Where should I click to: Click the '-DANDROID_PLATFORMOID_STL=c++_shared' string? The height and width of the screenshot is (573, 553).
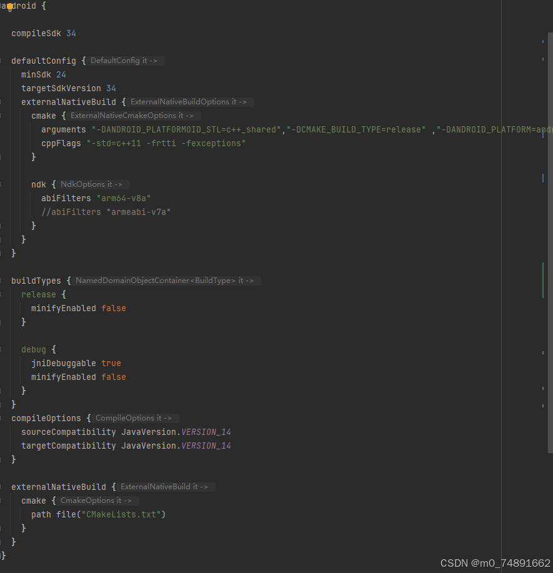tap(186, 130)
